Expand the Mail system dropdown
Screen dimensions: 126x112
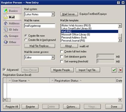pyautogui.click(x=53, y=14)
